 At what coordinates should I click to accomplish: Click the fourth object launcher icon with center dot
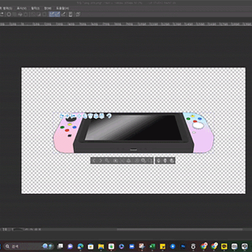115,160
